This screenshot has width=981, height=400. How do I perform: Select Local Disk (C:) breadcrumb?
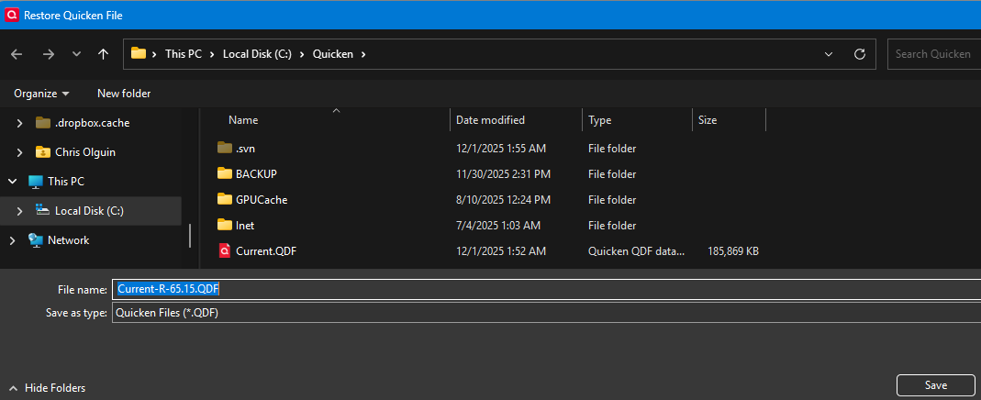pos(257,54)
